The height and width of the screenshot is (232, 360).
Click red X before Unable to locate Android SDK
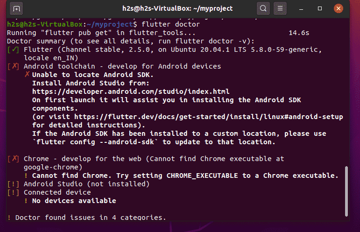[27, 75]
